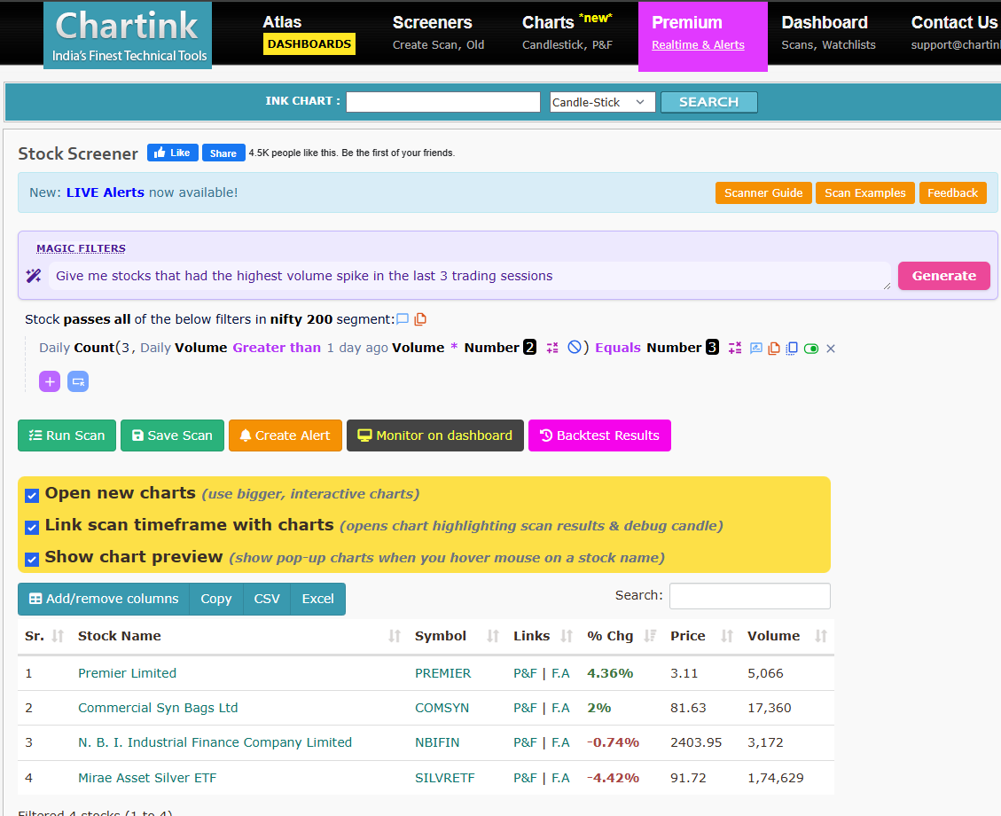Toggle the green filter enable switch
This screenshot has height=816, width=1001.
(x=810, y=348)
